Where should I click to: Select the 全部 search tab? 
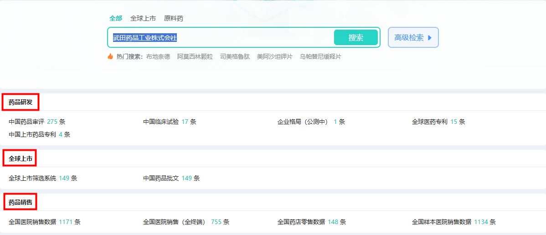(116, 18)
